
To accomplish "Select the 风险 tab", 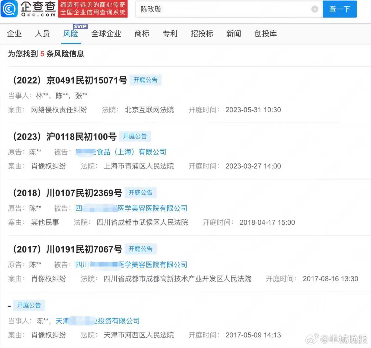I will [x=71, y=34].
